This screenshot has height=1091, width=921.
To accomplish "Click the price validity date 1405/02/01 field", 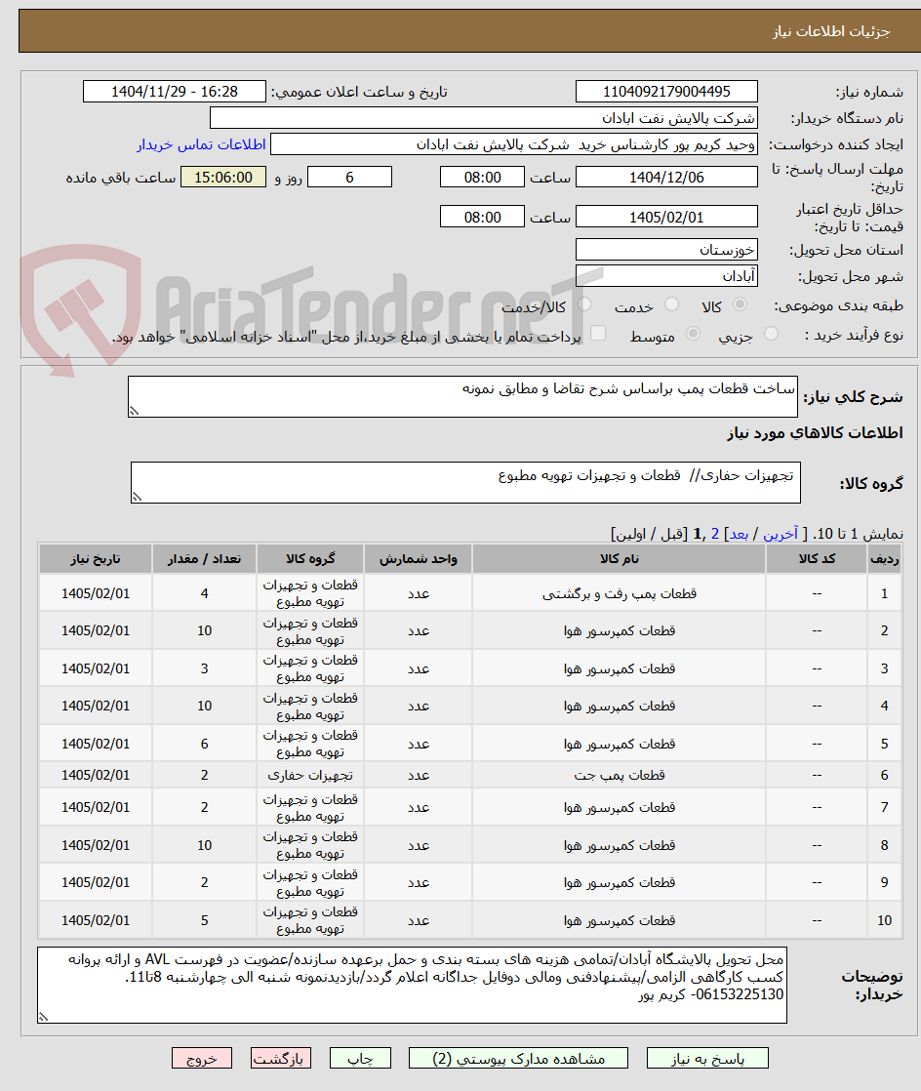I will 666,217.
